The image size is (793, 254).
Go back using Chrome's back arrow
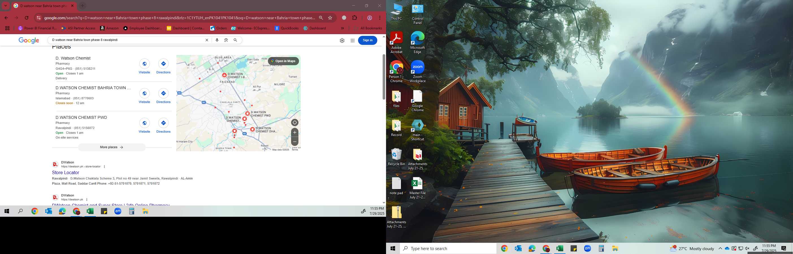click(6, 18)
